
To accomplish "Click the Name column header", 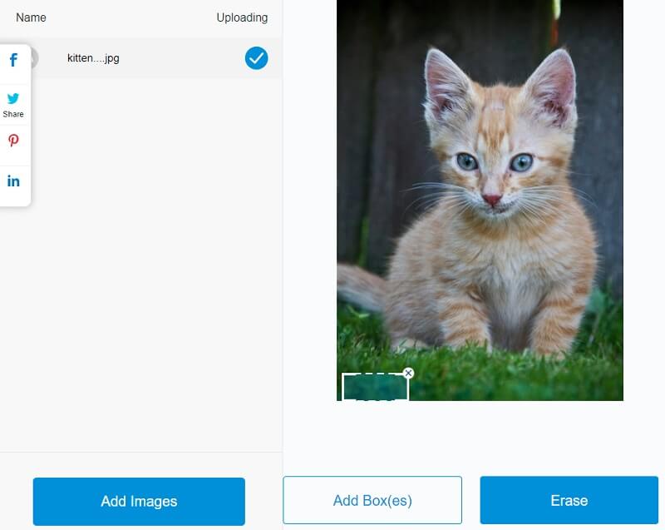I will tap(31, 17).
